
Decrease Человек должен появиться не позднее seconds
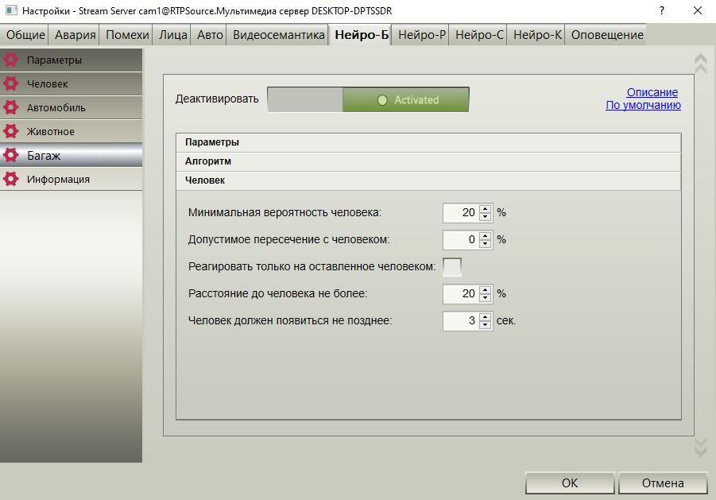coord(486,324)
